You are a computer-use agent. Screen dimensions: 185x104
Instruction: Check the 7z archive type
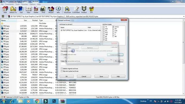click(104, 27)
